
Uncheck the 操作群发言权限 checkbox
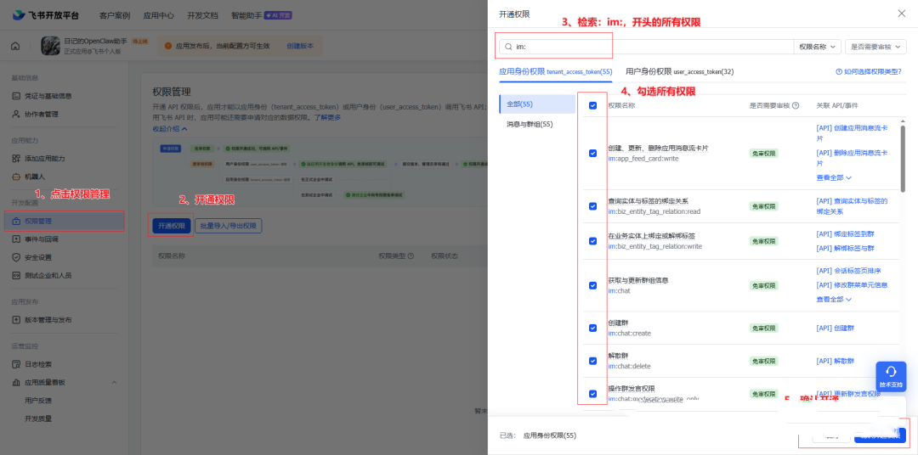click(592, 394)
